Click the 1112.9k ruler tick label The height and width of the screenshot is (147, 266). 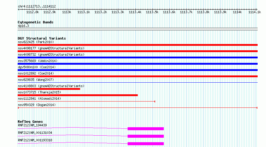(x=50, y=12)
